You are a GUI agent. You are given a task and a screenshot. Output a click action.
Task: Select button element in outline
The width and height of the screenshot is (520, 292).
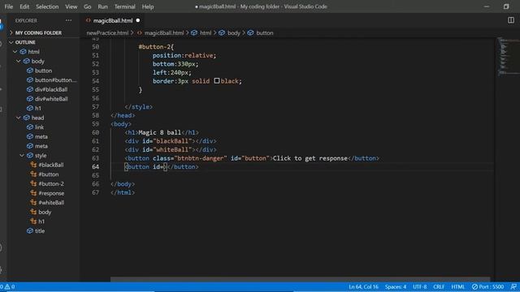pyautogui.click(x=43, y=71)
